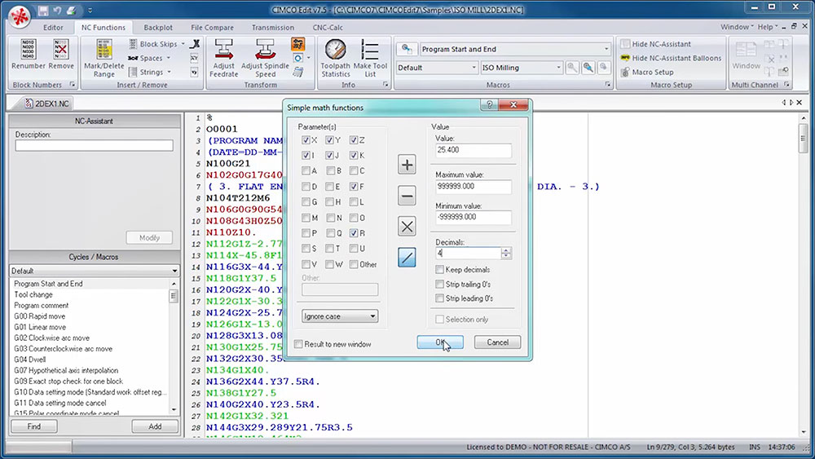Screen dimensions: 815x459
Task: Open the Help menu
Action: click(x=768, y=27)
